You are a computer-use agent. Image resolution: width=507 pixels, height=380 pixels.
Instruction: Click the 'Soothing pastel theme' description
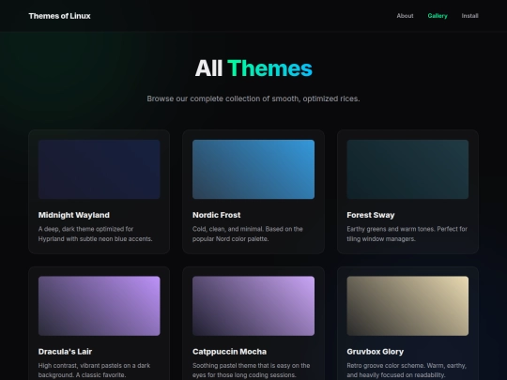(x=252, y=371)
